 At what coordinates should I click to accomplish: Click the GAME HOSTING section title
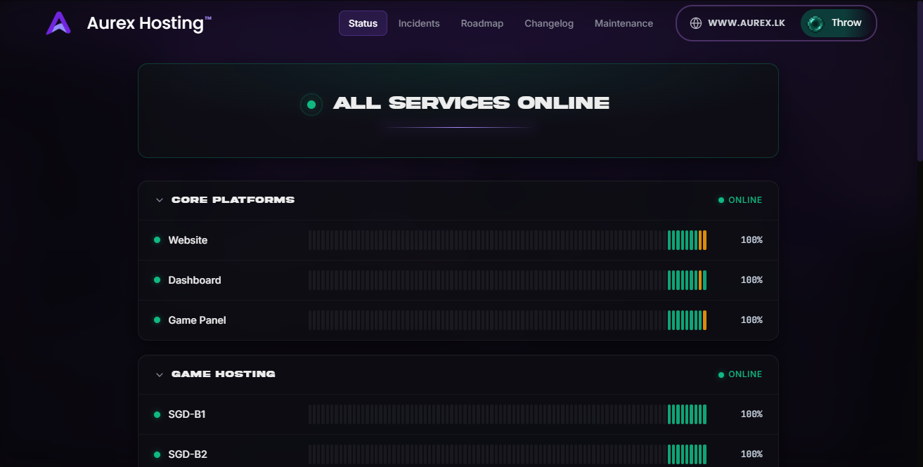(224, 374)
